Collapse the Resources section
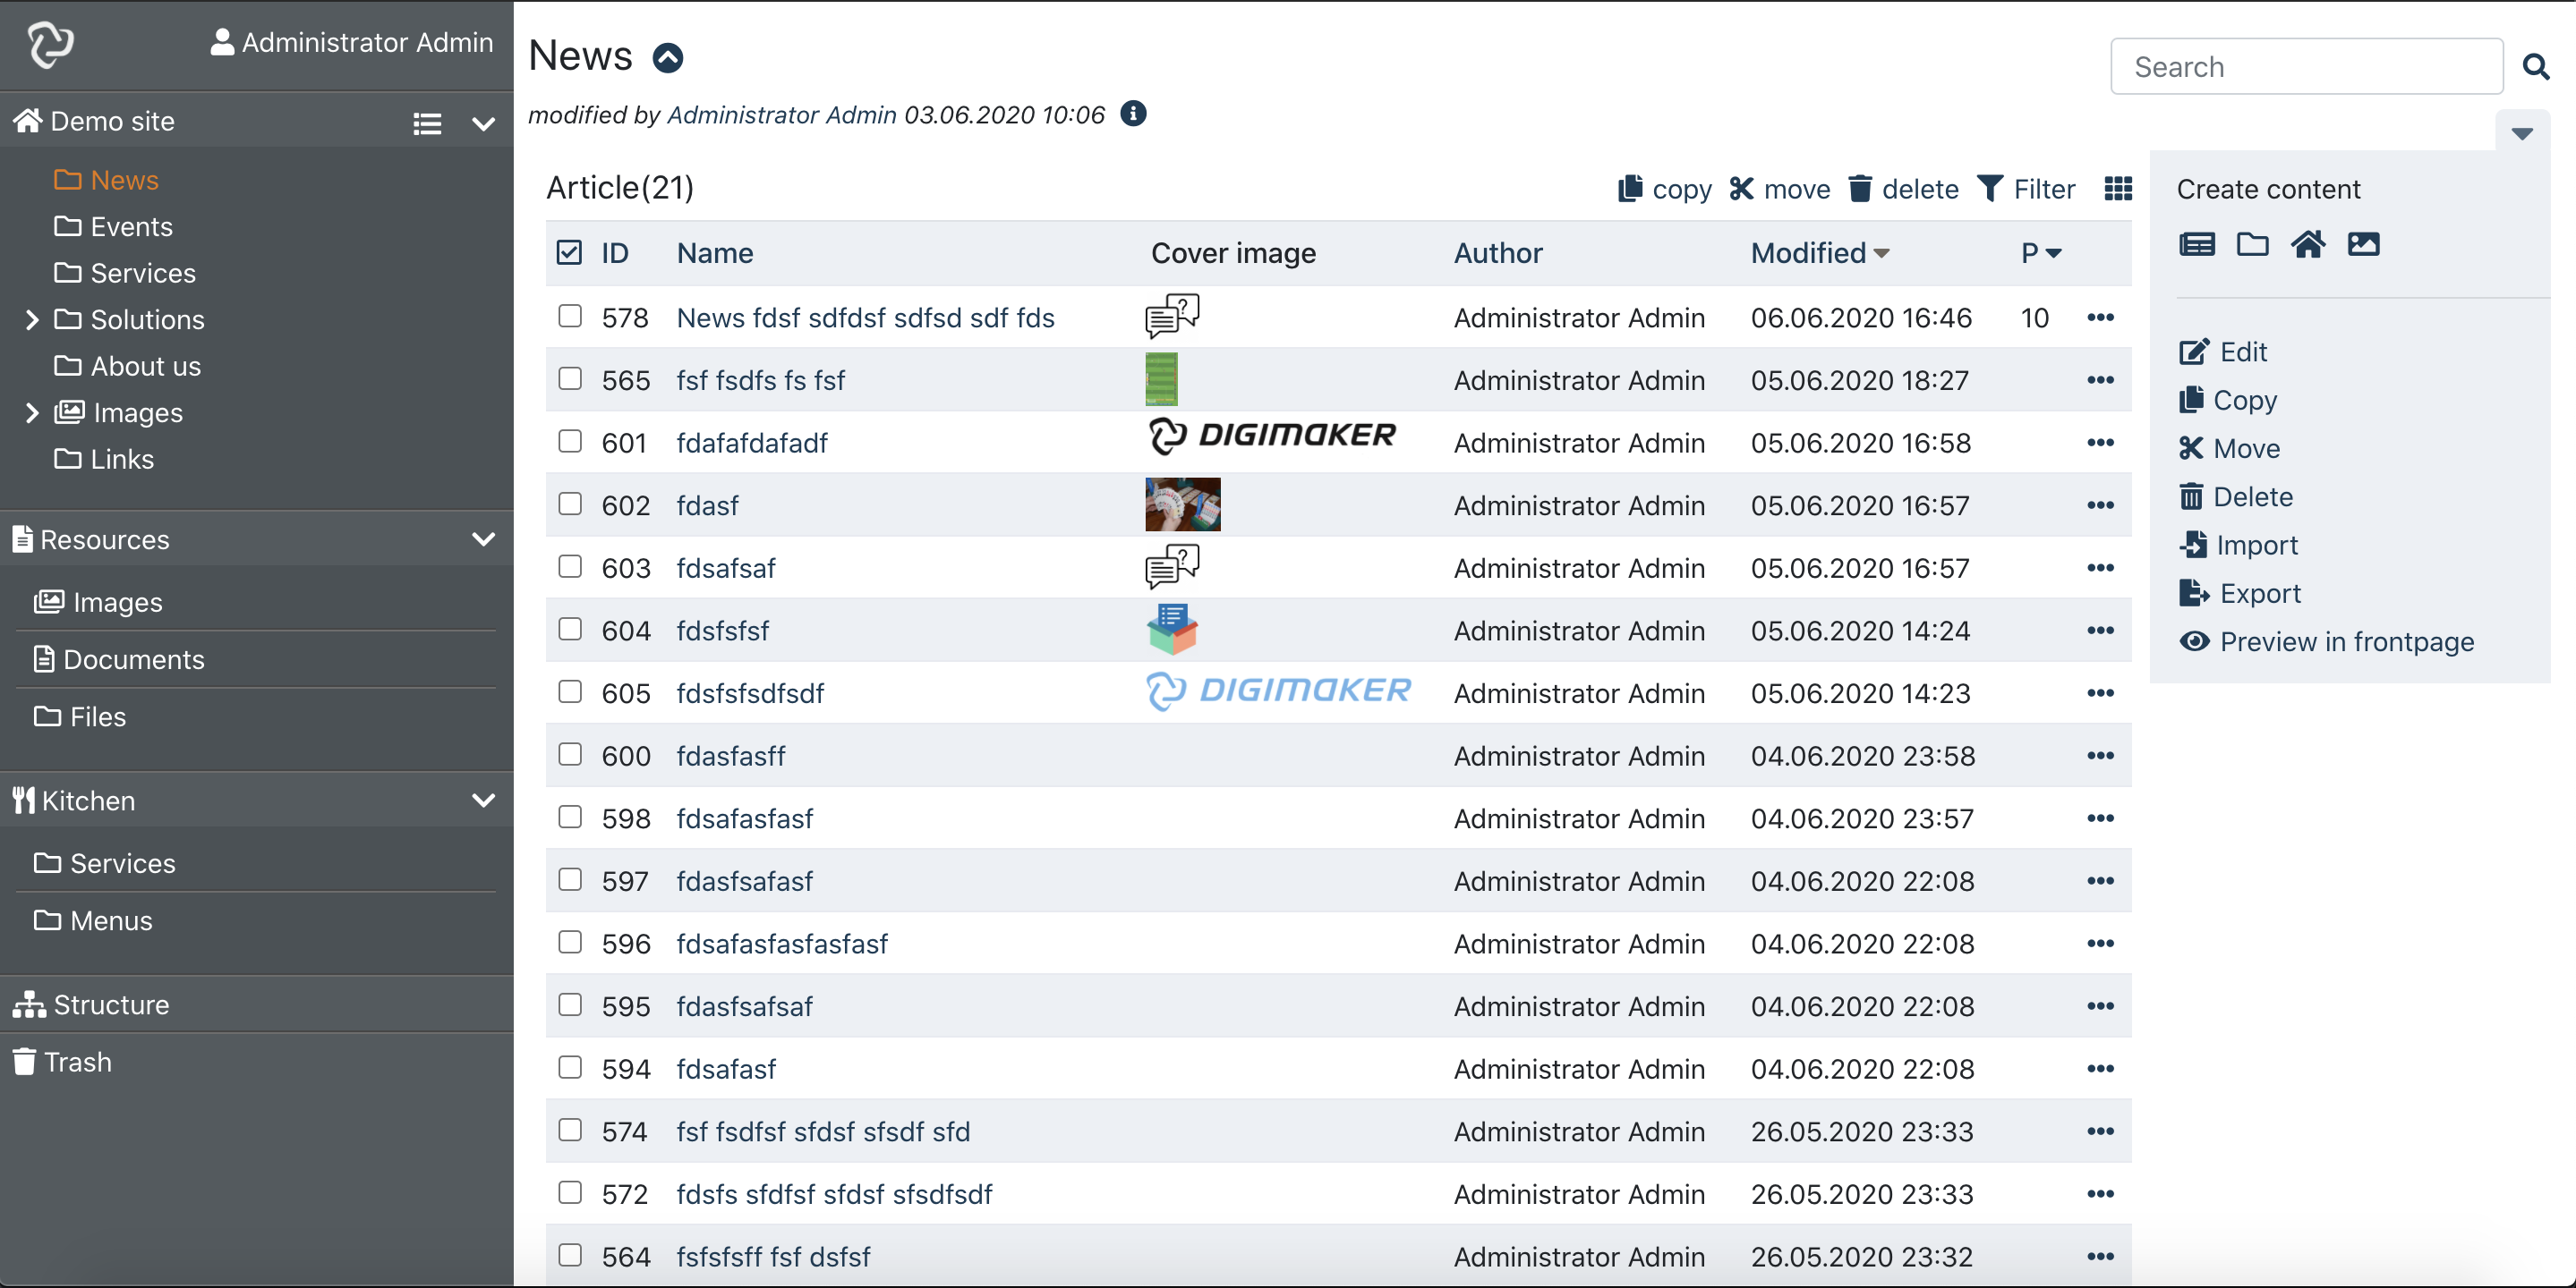 click(483, 539)
